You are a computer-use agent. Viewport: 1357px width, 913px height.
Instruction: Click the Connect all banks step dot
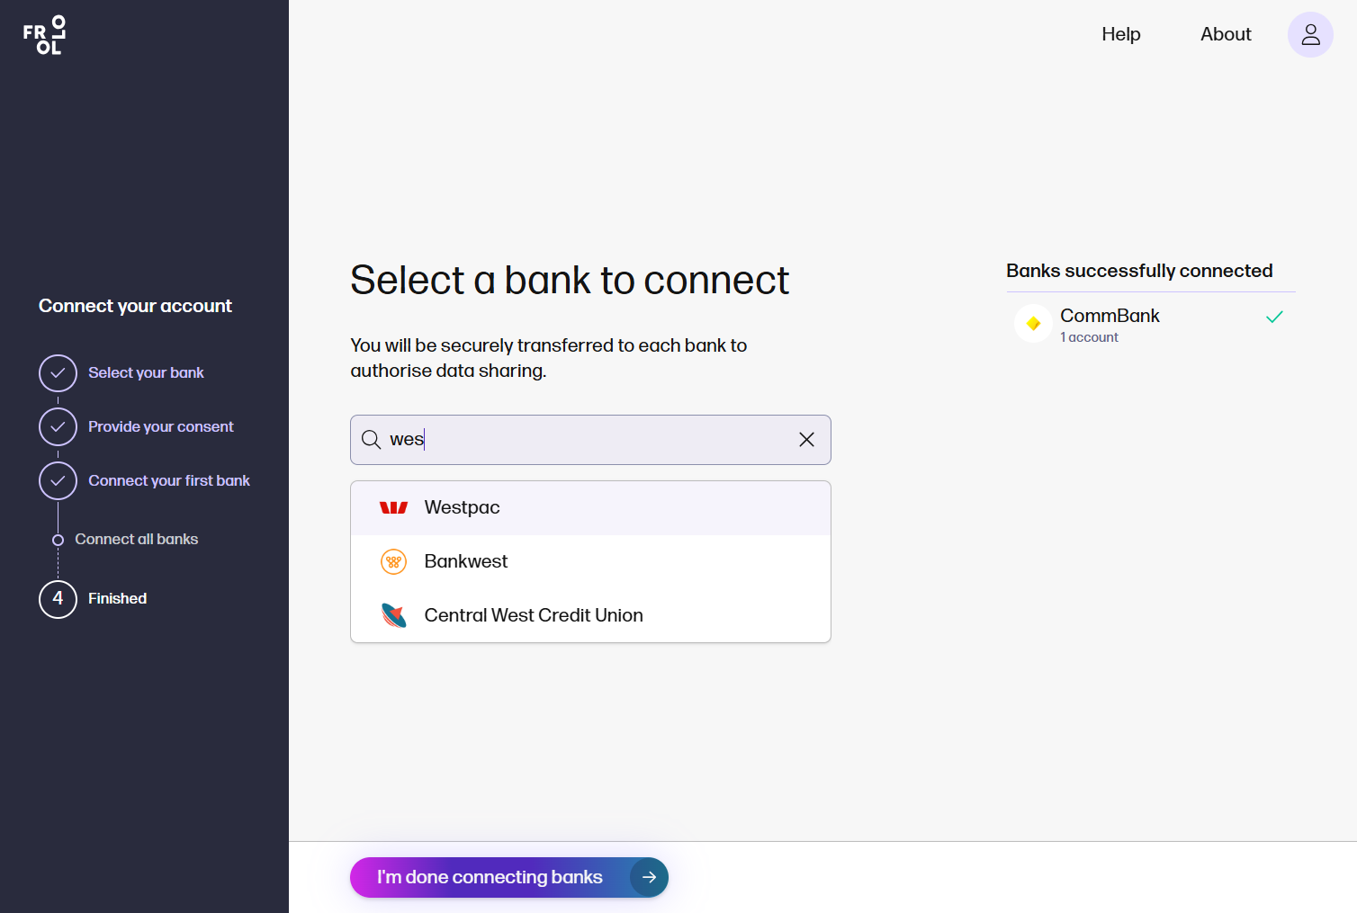pos(58,540)
